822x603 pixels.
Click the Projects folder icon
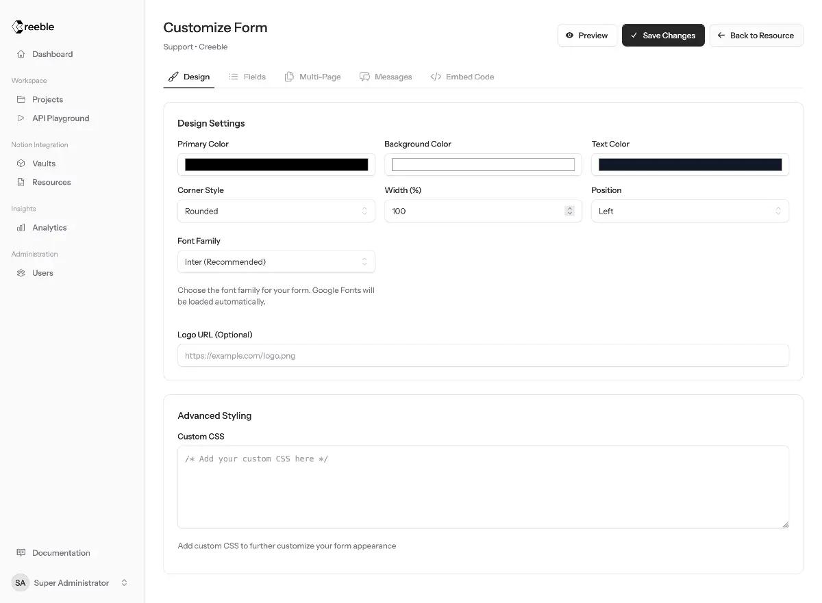[21, 99]
